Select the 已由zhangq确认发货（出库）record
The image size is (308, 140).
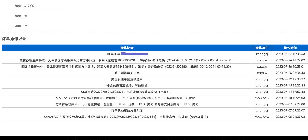(127, 92)
